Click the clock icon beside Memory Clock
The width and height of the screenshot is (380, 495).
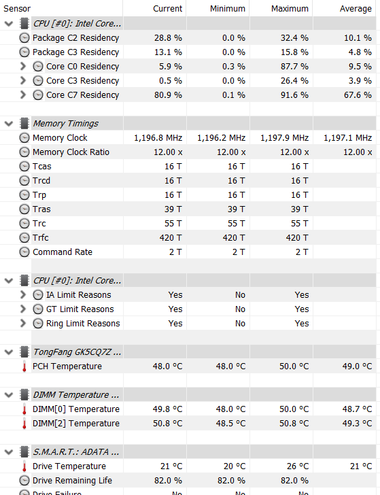pos(24,138)
